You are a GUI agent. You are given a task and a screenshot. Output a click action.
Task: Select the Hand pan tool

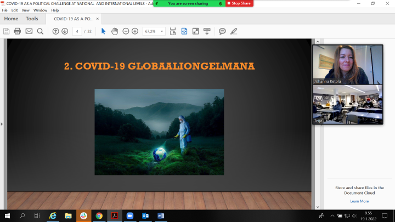115,31
